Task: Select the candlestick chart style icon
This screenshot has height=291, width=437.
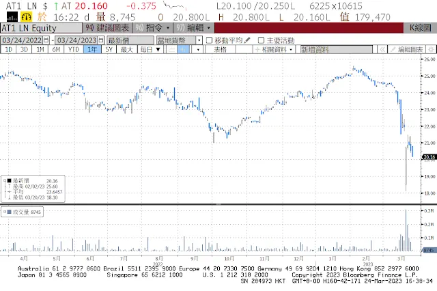Action: (183, 50)
